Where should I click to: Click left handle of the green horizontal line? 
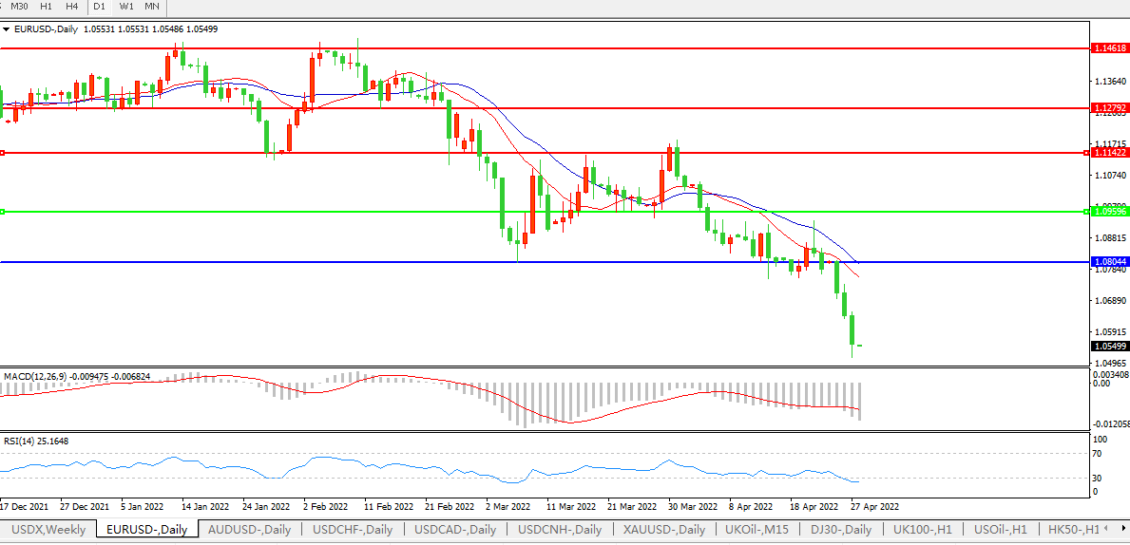point(4,211)
